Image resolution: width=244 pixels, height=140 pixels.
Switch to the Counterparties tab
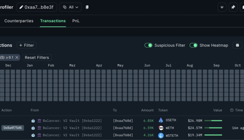[19, 21]
